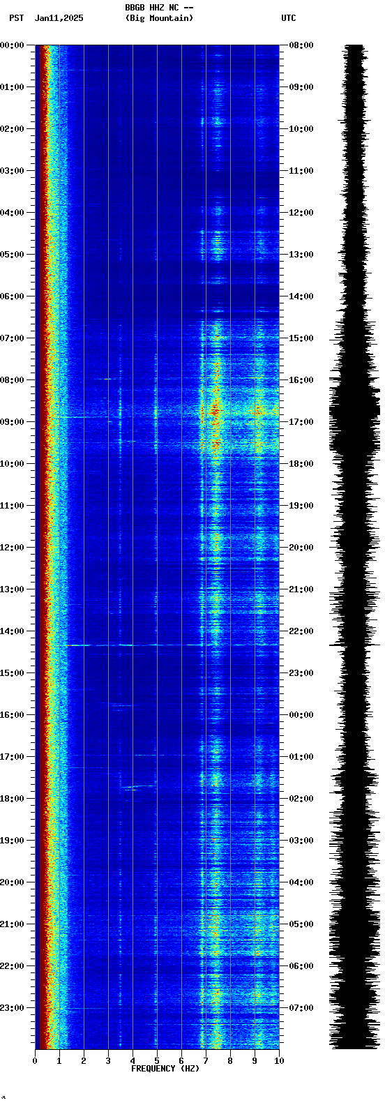Select the PST time label 18:00
Image resolution: width=385 pixels, height=1105 pixels.
12,799
